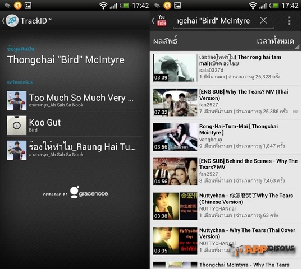Tap Wi-Fi icon in right status bar
Screen dimensions: 302x269
click(253, 6)
